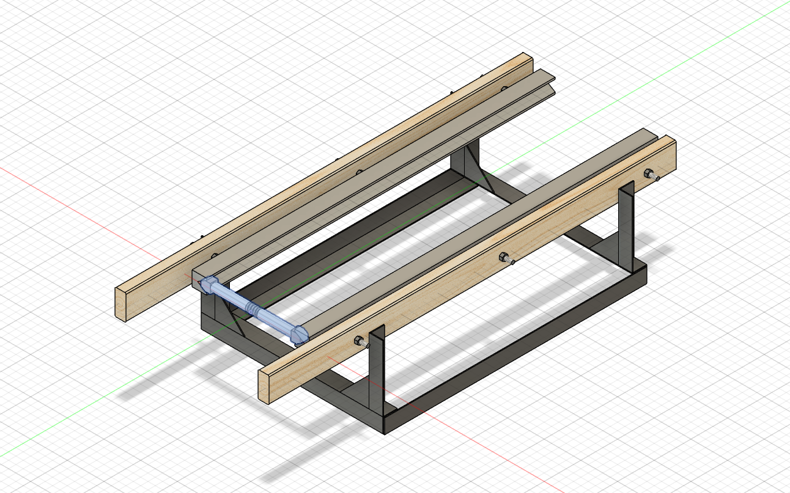Select the middle hex nut on the right wooden plank
Viewport: 790px width, 493px height.
click(x=503, y=257)
